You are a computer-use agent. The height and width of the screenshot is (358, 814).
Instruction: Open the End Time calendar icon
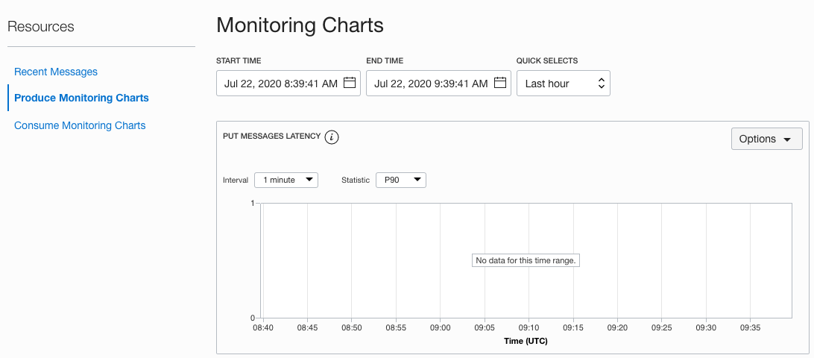[x=500, y=83]
